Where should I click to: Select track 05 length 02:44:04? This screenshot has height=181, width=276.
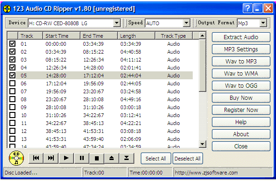(x=131, y=76)
